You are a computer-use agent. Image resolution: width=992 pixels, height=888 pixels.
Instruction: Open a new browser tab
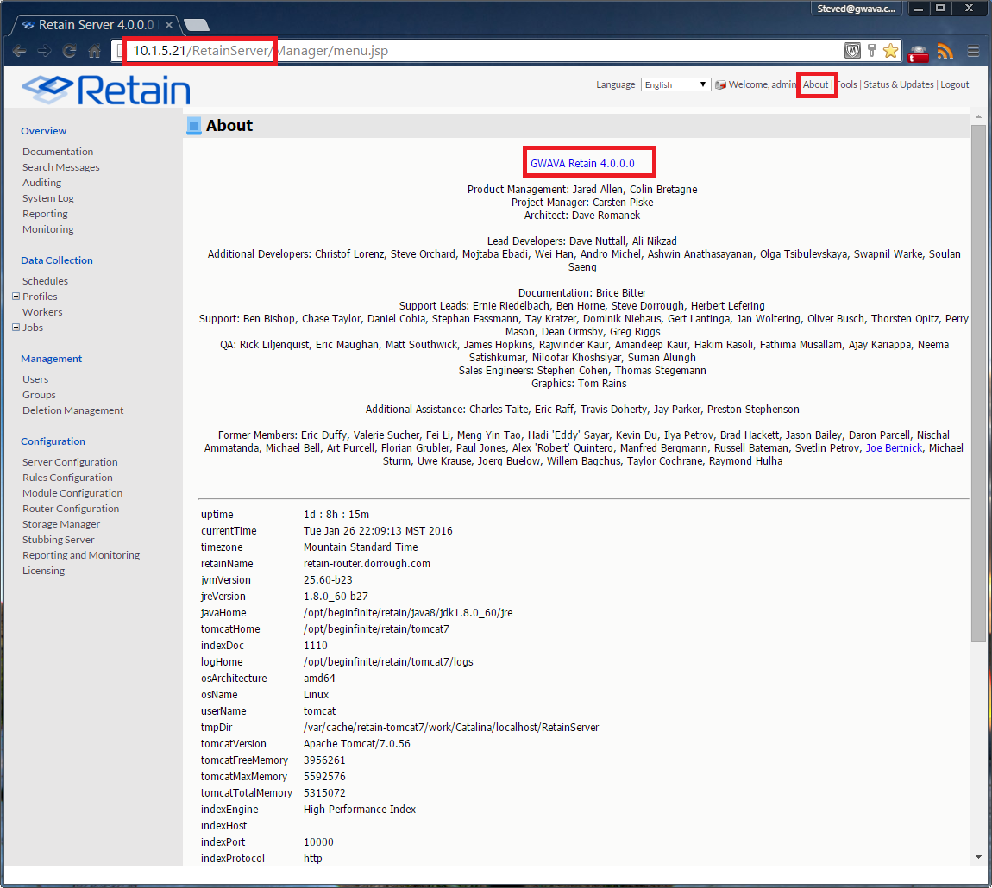pos(196,25)
